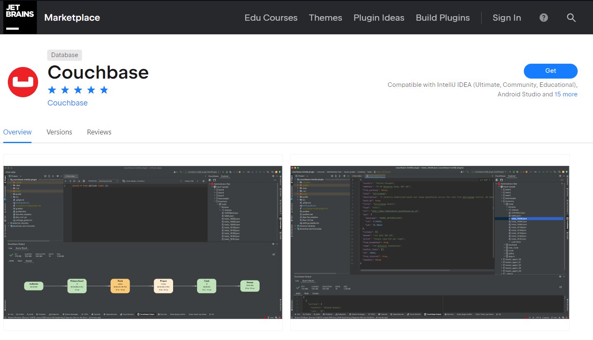Viewport: 593px width, 340px height.
Task: Switch to the Versions tab
Action: coord(59,132)
